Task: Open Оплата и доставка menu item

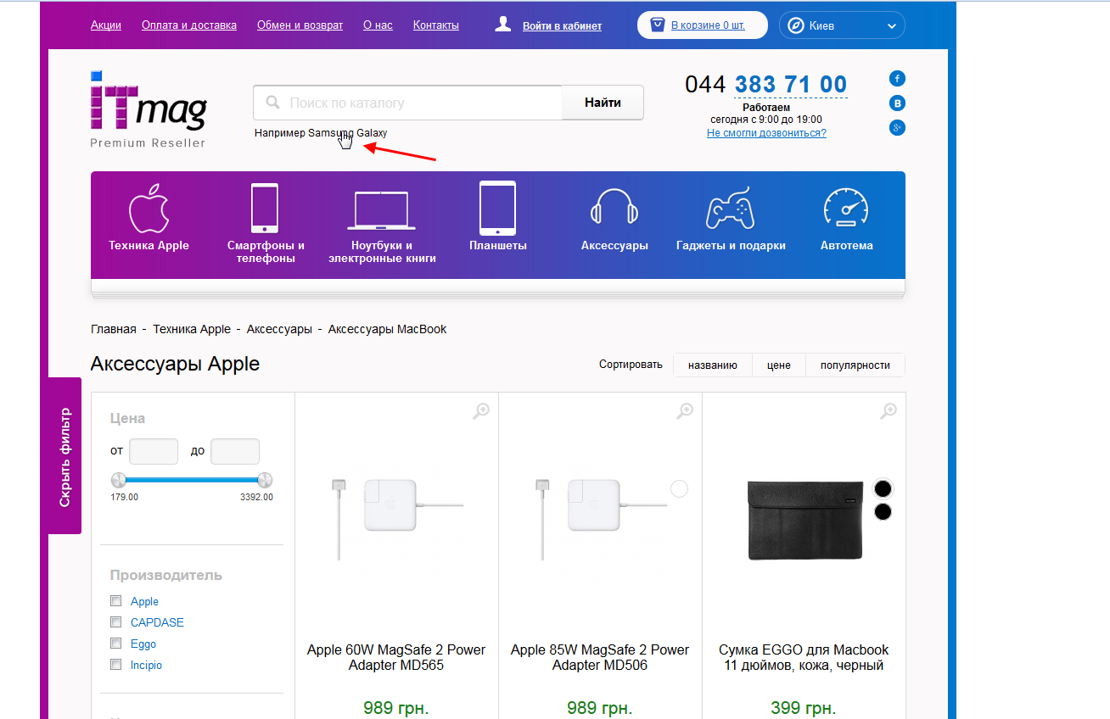Action: pos(189,25)
